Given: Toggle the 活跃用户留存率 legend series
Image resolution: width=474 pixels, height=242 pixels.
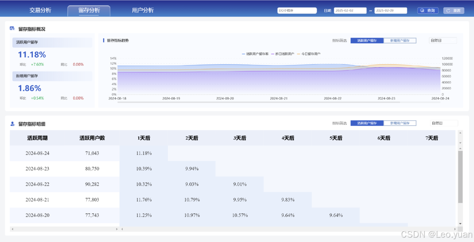Looking at the screenshot, I should (x=255, y=54).
